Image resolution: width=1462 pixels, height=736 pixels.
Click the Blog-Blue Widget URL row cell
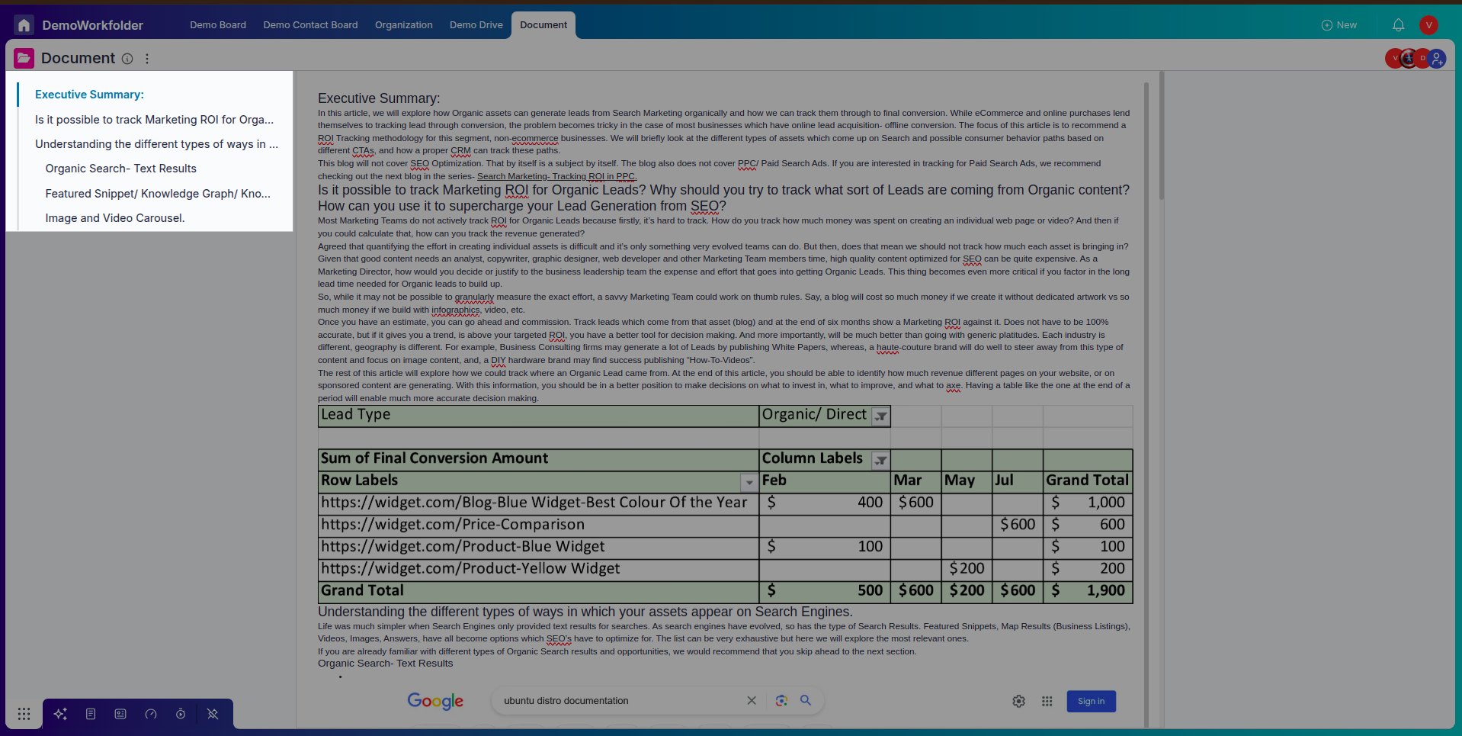point(538,503)
